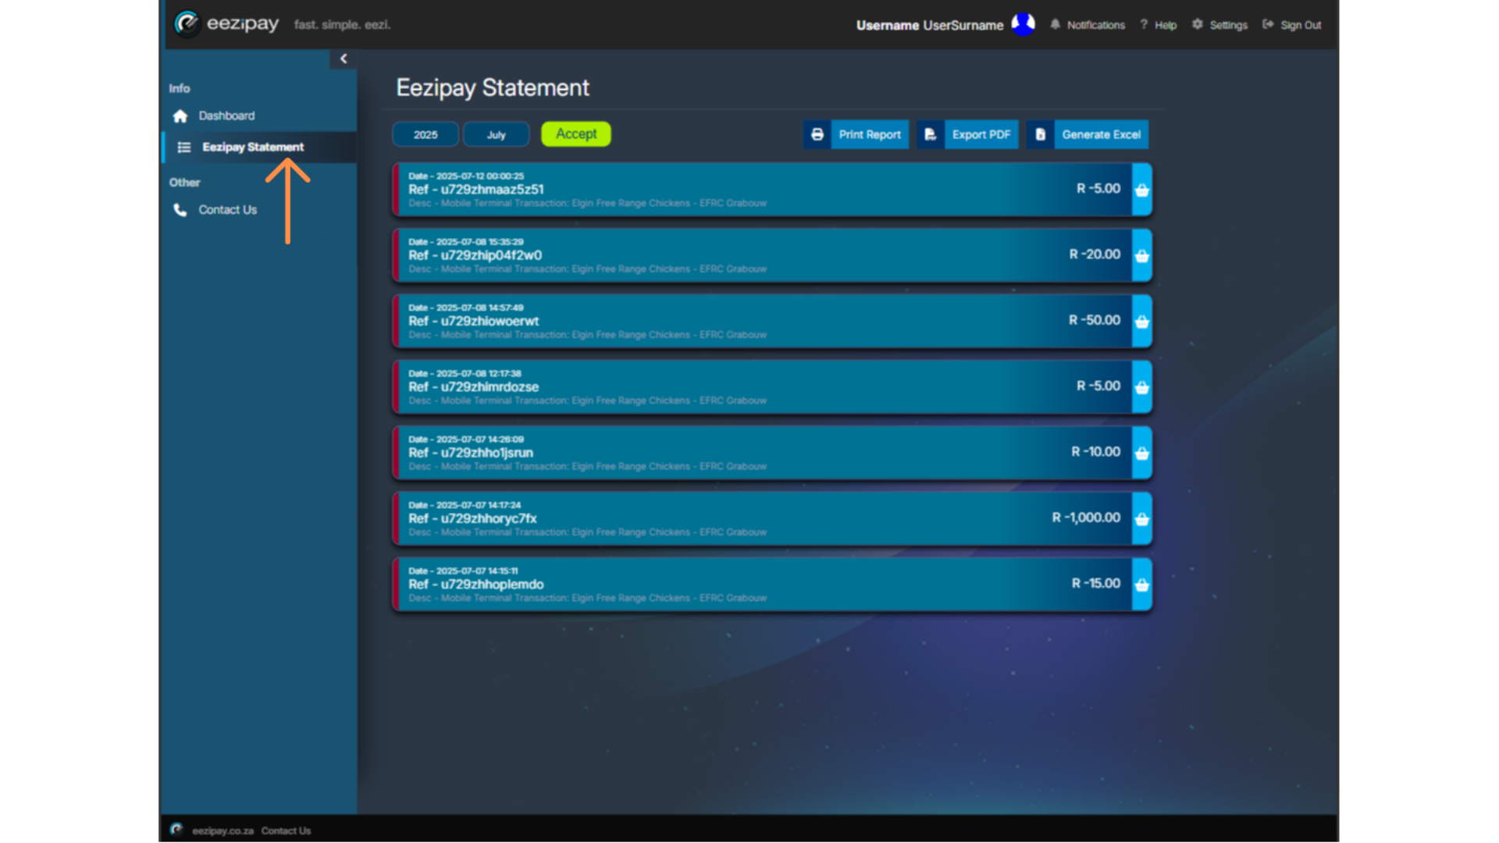1499x843 pixels.
Task: Click the Settings gear icon
Action: (1198, 24)
